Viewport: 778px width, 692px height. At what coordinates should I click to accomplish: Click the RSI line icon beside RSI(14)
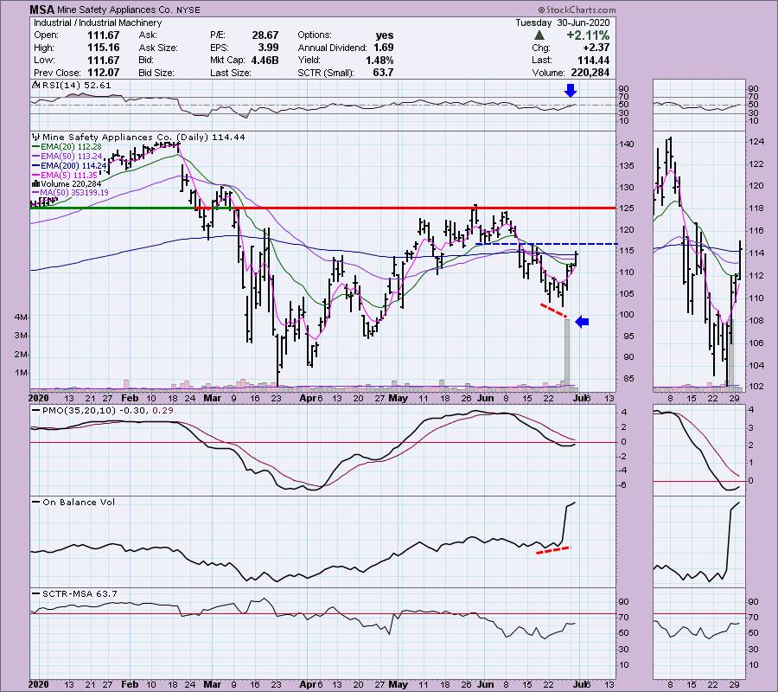(x=35, y=86)
